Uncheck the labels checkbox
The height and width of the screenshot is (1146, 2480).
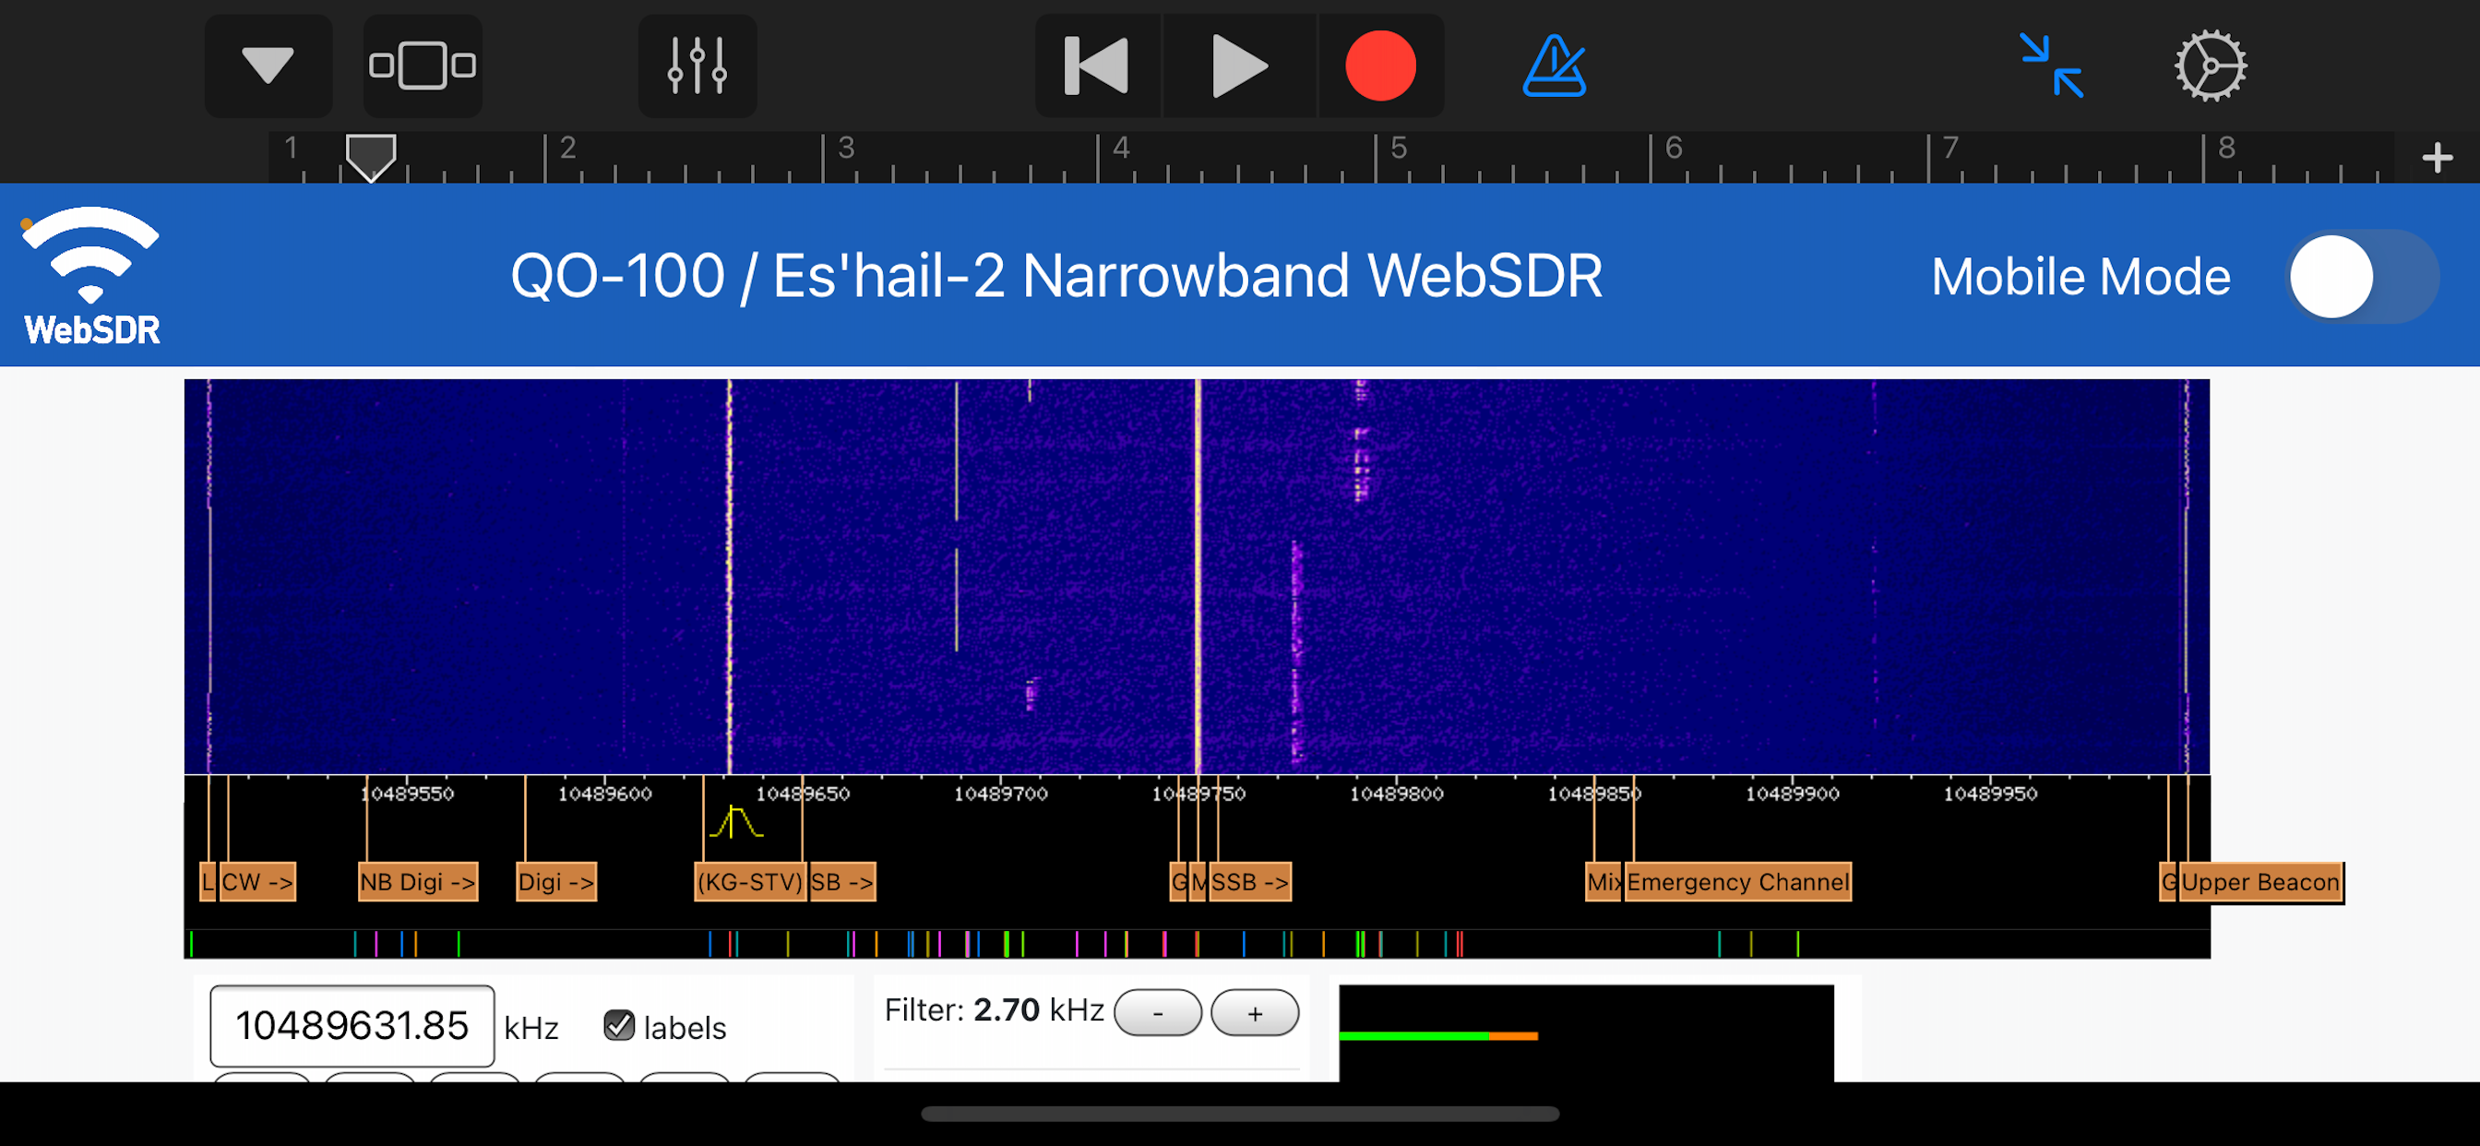(619, 1026)
